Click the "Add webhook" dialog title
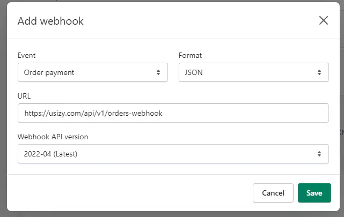Viewport: 344px width, 217px height. [x=50, y=21]
